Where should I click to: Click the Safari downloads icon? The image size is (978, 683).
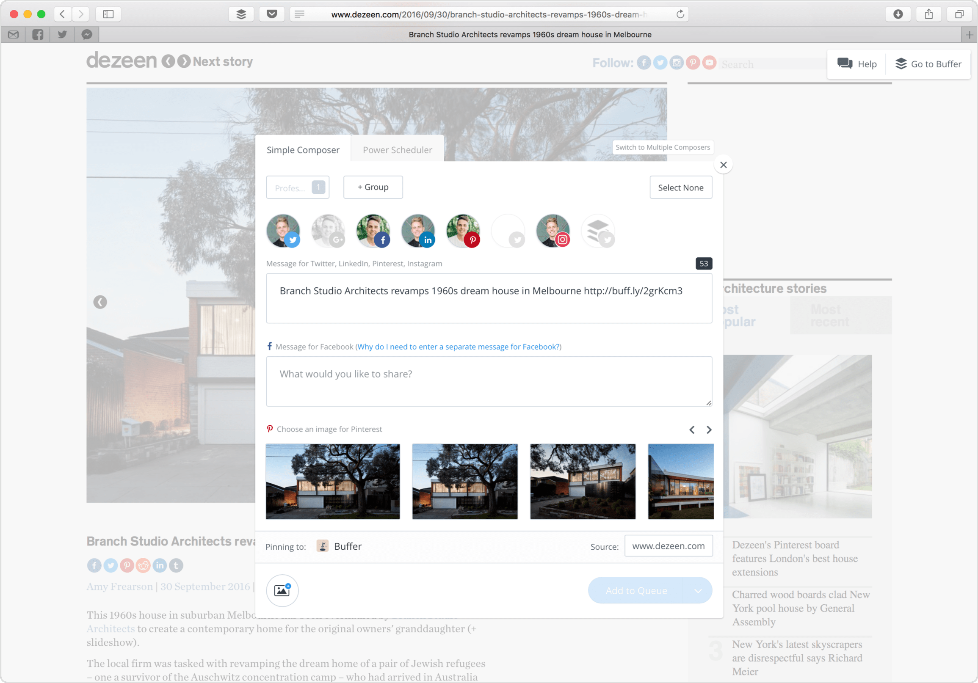point(898,14)
